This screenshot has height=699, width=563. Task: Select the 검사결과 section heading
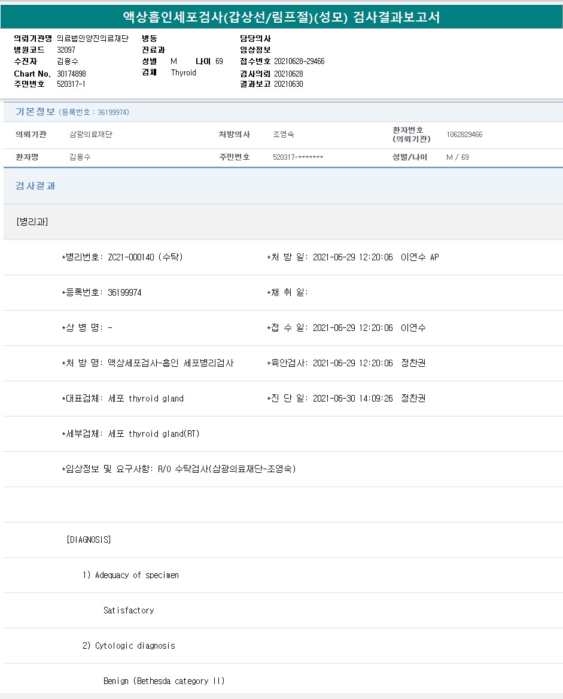35,186
